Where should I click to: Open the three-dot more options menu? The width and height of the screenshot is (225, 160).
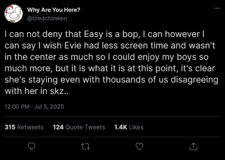217,8
